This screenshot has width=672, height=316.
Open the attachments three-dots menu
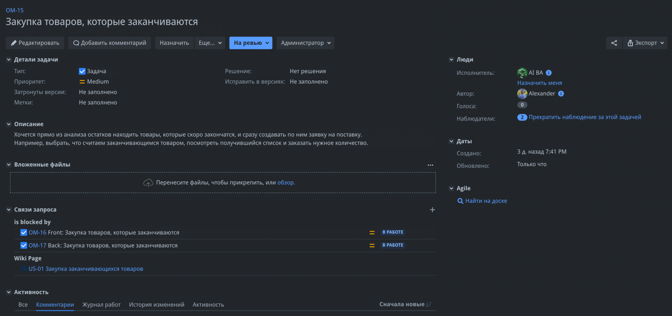pos(430,165)
